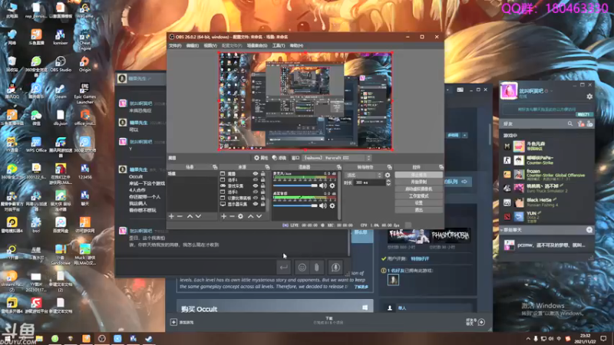Move source down arrow in Sources panel
The height and width of the screenshot is (345, 614).
[259, 216]
